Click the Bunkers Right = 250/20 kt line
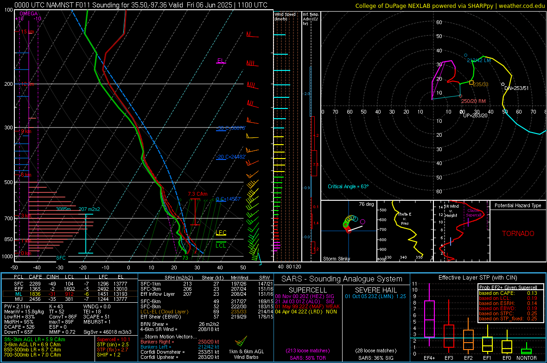 (180, 342)
